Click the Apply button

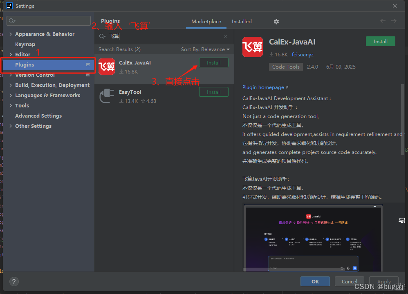click(384, 281)
